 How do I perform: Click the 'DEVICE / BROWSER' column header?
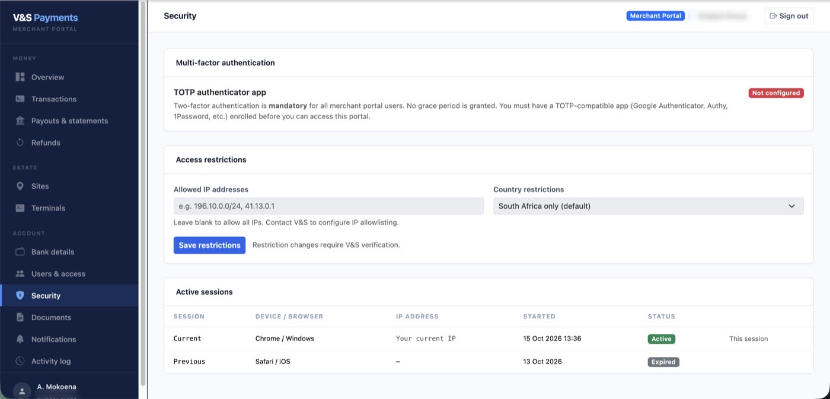click(289, 317)
